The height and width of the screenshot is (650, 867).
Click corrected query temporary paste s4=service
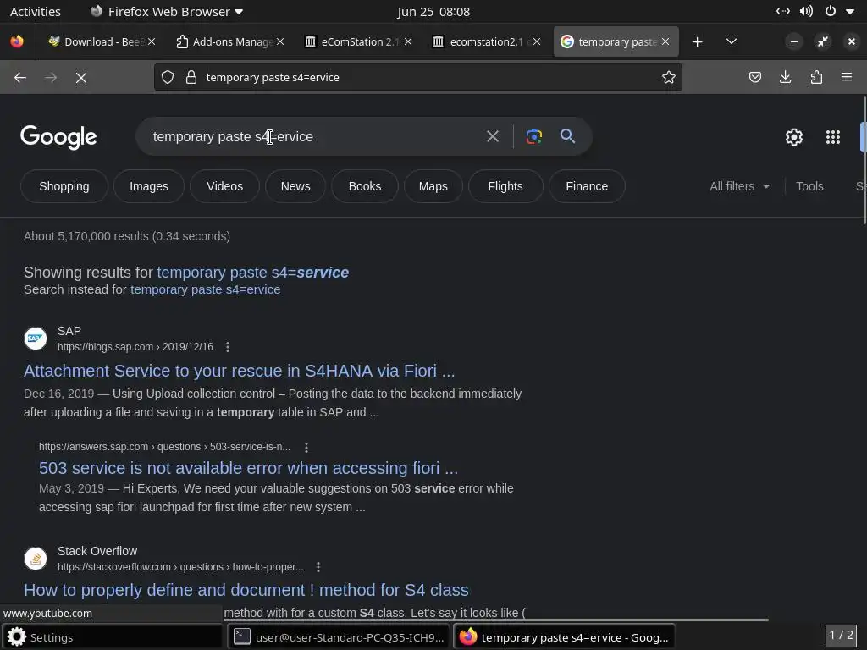pyautogui.click(x=252, y=273)
